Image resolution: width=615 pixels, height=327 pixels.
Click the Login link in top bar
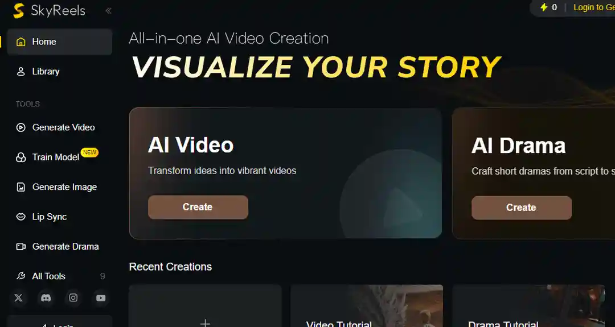coord(594,7)
